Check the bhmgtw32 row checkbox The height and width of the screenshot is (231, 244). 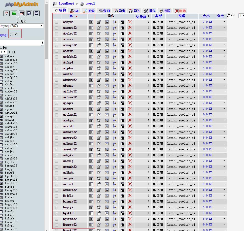57,225
